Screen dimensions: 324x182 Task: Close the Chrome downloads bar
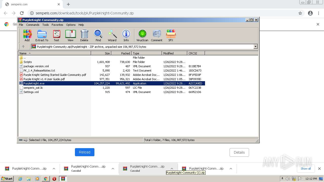click(319, 169)
